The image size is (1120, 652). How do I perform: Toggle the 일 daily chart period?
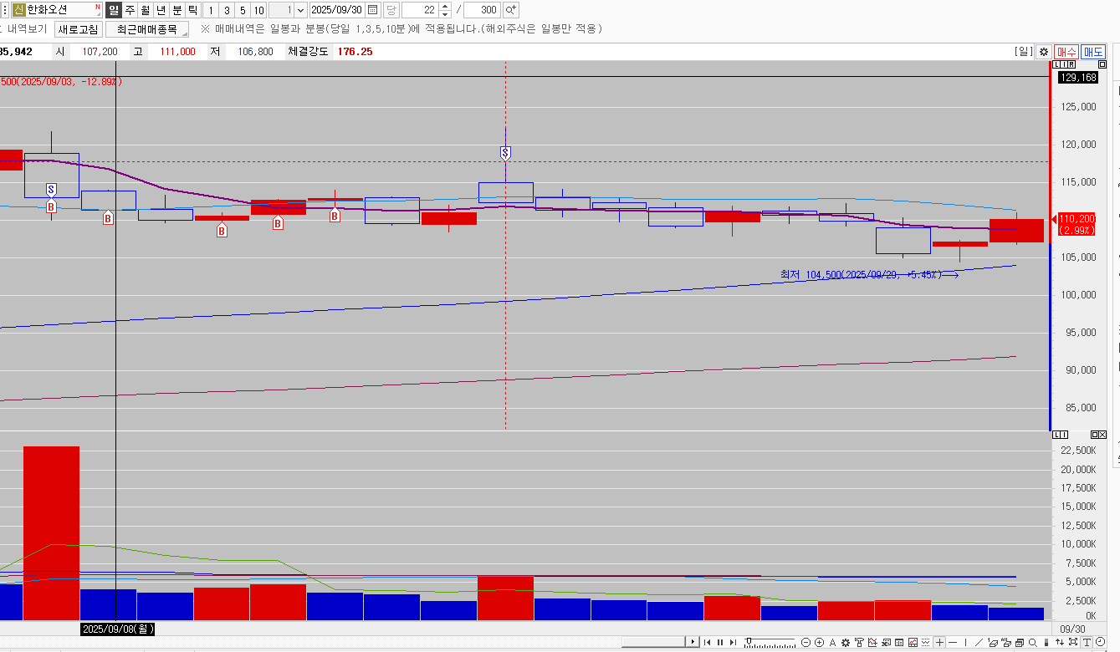tap(114, 10)
